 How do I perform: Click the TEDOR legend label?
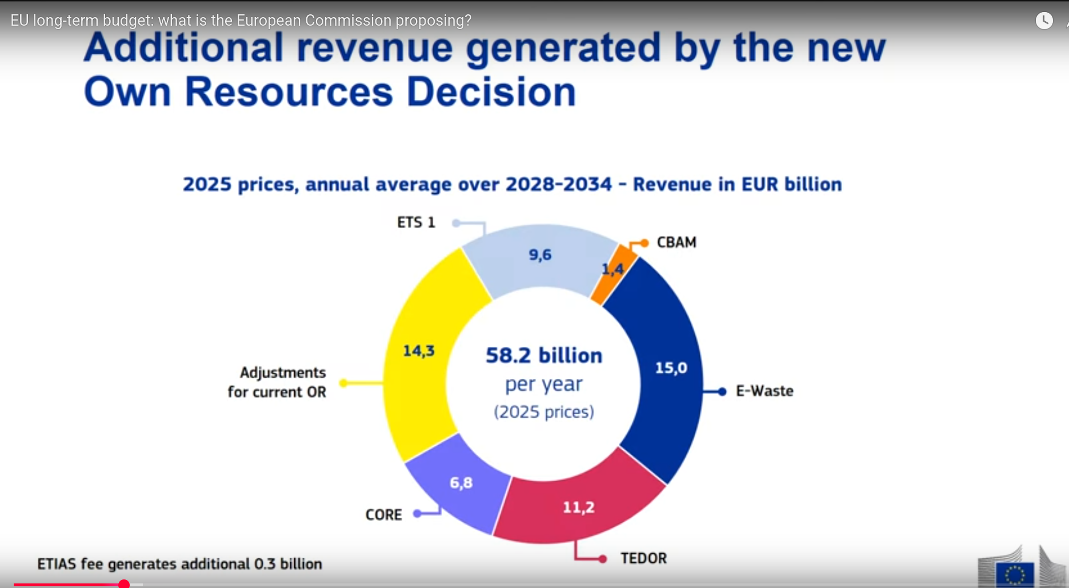point(643,558)
